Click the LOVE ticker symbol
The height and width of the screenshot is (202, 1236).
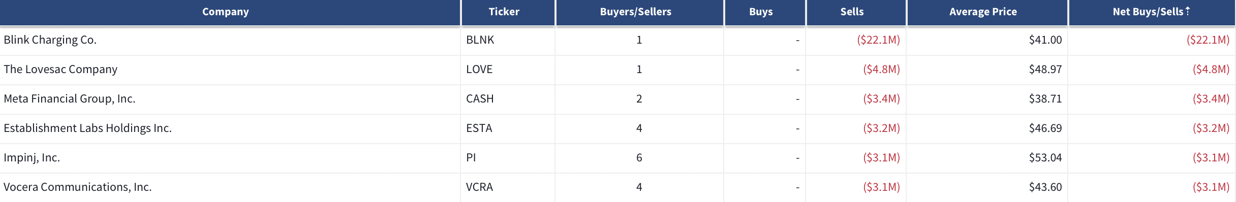pyautogui.click(x=479, y=69)
